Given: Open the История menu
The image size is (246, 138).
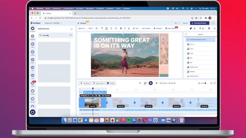Looking at the screenshot, I should (80, 8).
